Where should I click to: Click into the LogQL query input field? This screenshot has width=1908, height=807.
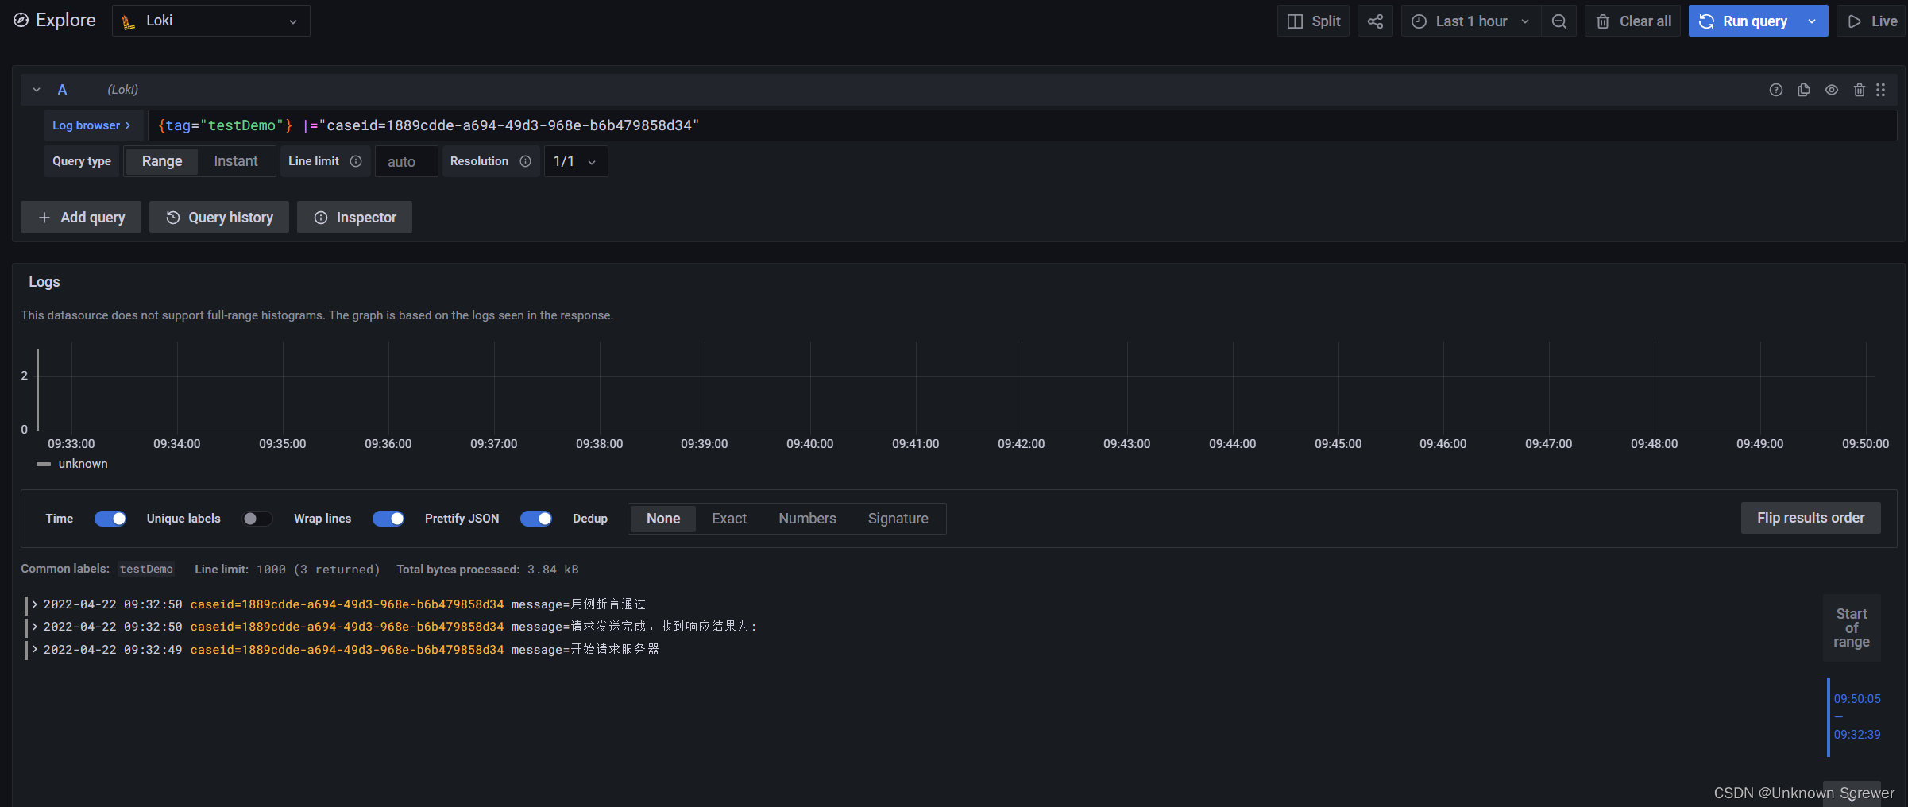(x=1022, y=125)
